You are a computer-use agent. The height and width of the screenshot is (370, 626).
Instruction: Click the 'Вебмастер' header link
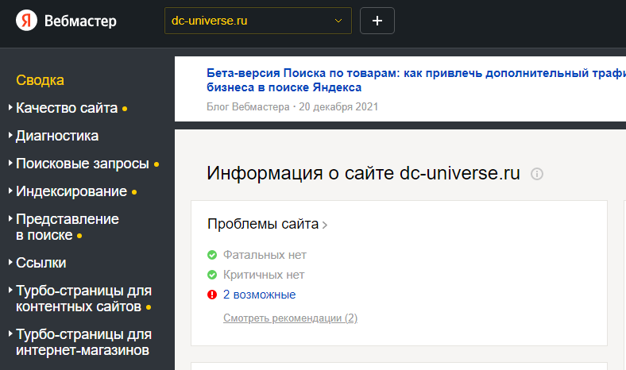[80, 21]
